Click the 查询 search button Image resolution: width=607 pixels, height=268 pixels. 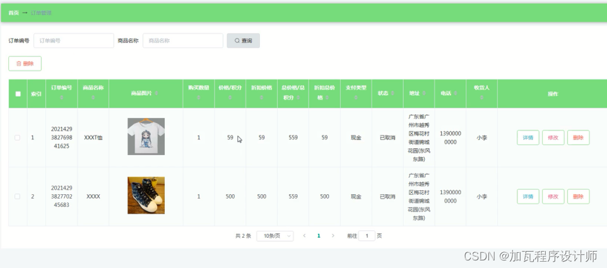[243, 40]
